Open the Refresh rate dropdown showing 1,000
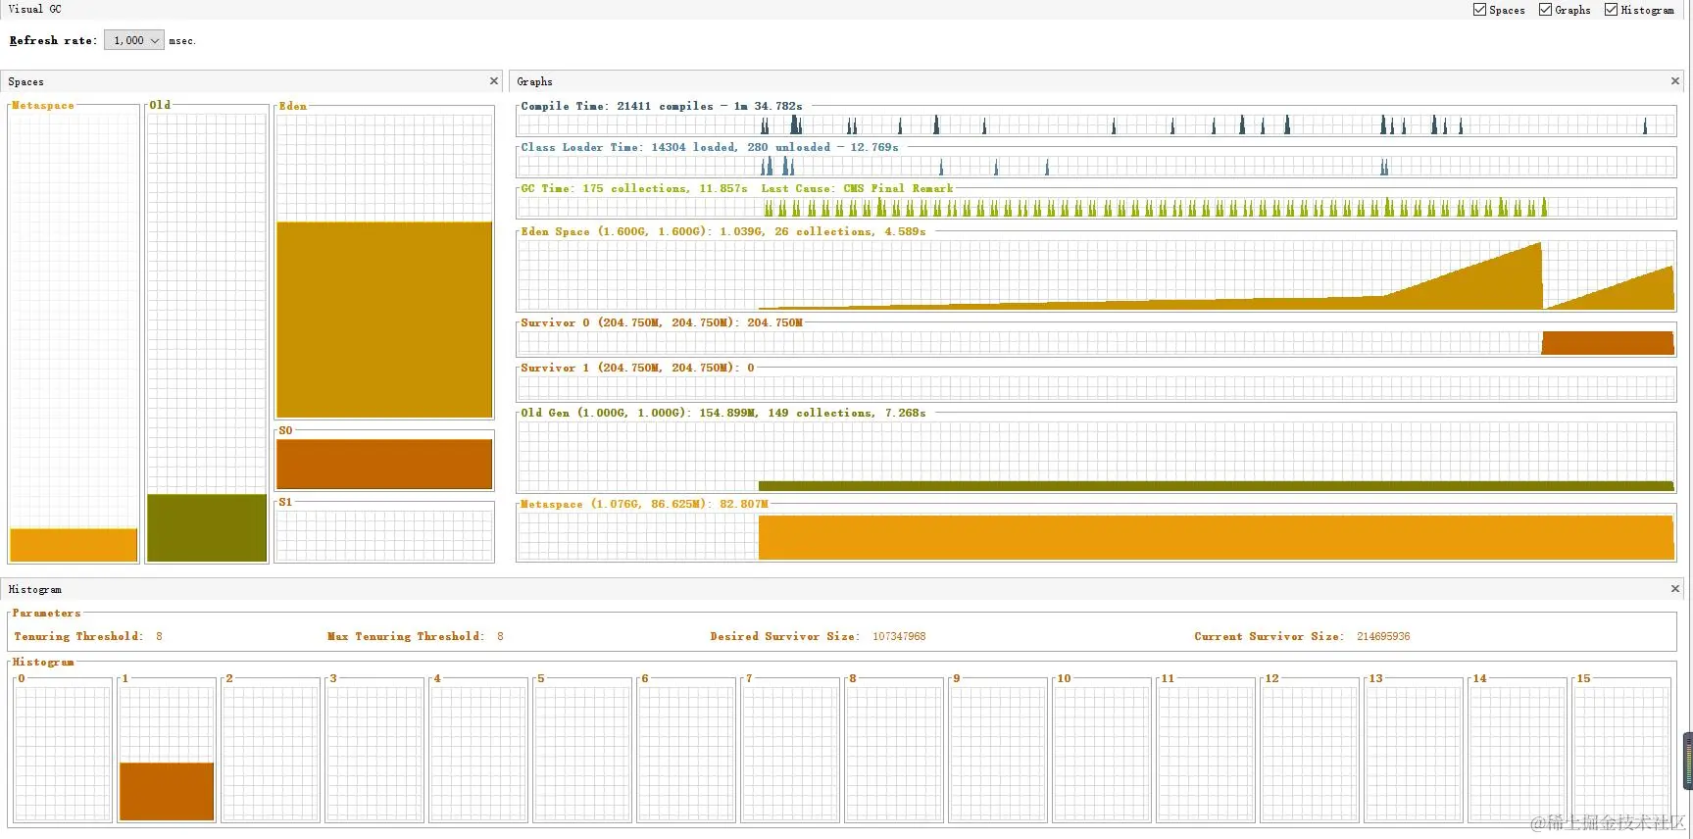Viewport: 1693px width, 839px height. point(133,40)
